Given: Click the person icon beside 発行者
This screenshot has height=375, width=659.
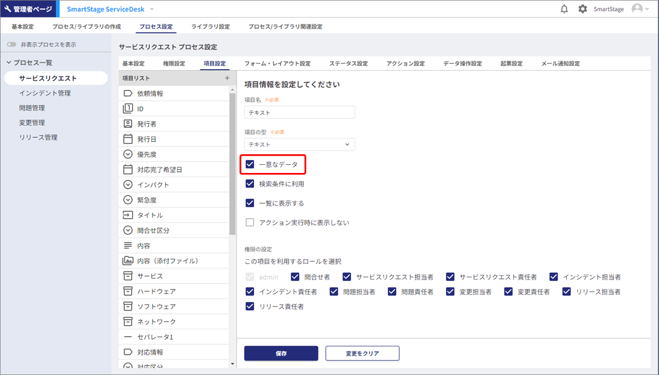Looking at the screenshot, I should tap(128, 124).
